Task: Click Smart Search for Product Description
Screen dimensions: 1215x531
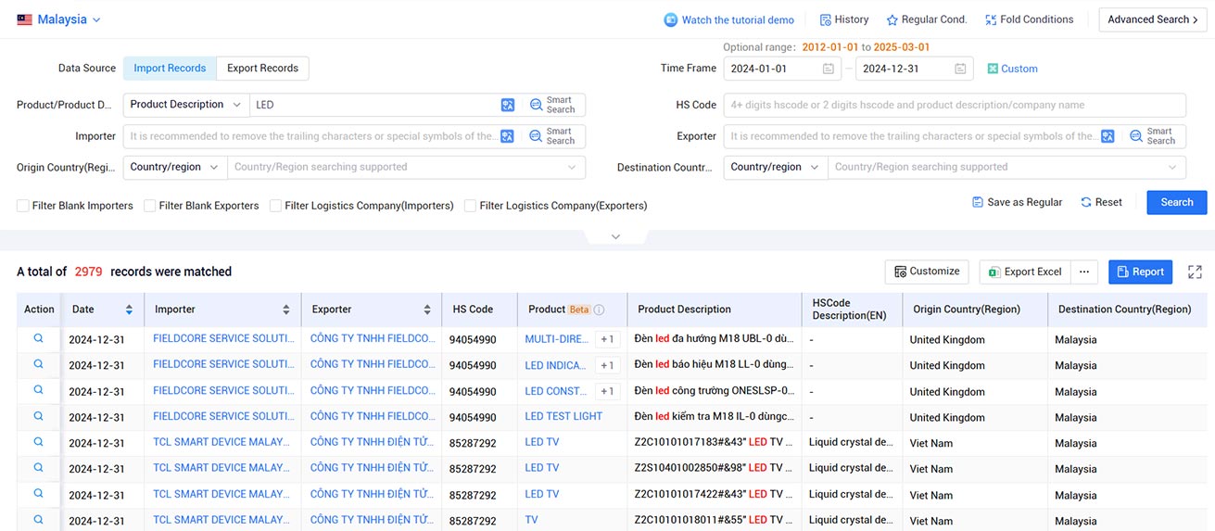Action: pos(553,105)
